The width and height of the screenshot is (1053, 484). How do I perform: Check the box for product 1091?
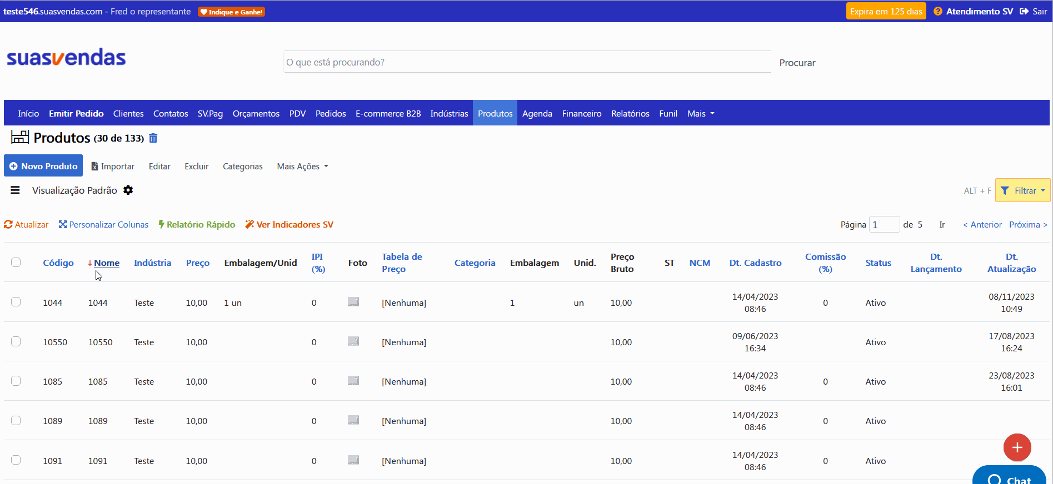pyautogui.click(x=16, y=460)
